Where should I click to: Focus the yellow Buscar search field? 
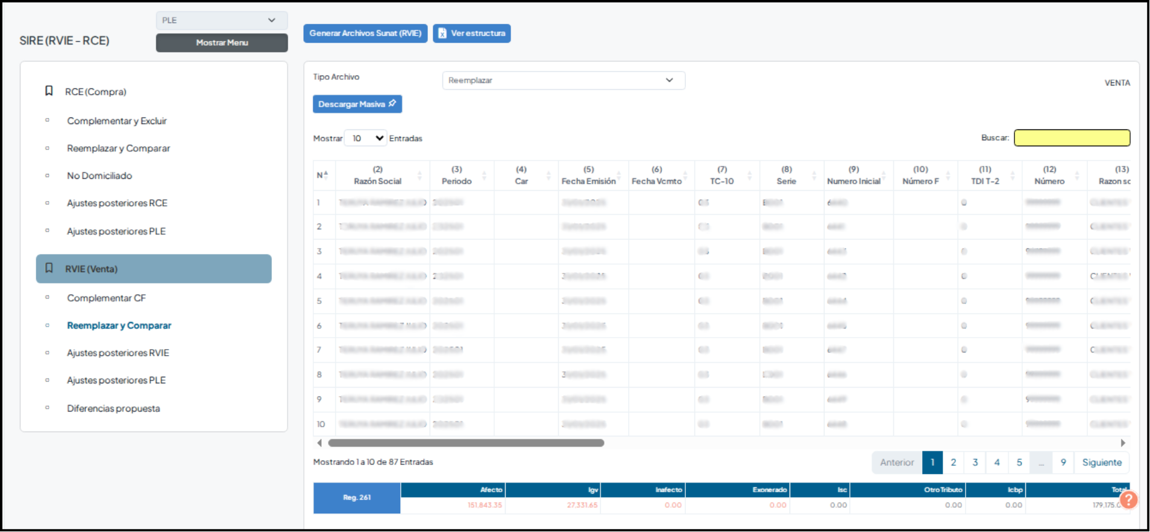(x=1072, y=138)
